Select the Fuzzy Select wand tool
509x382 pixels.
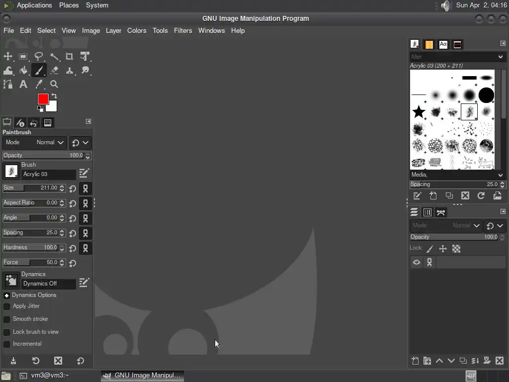pyautogui.click(x=54, y=56)
